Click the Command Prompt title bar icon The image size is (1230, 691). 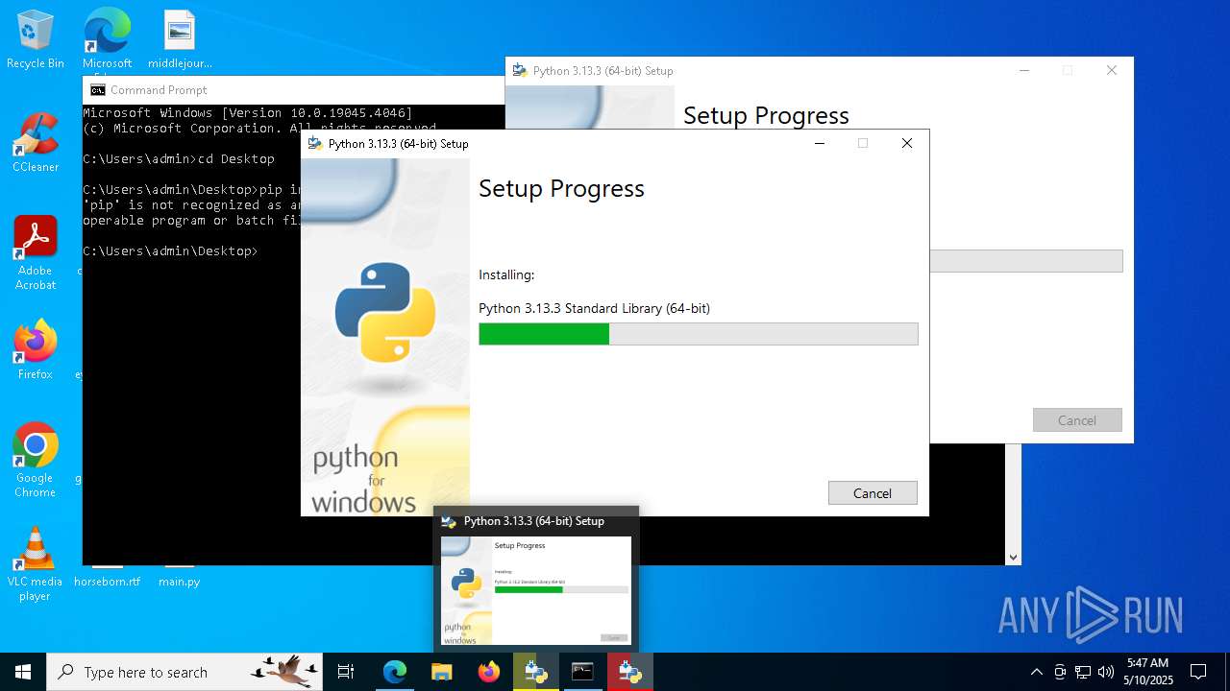click(98, 90)
